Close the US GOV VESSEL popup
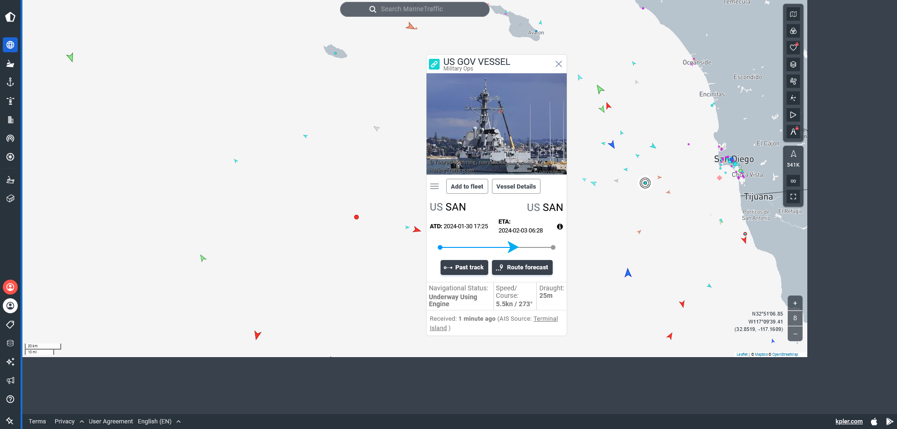Screen dimensions: 897x429 tap(559, 64)
